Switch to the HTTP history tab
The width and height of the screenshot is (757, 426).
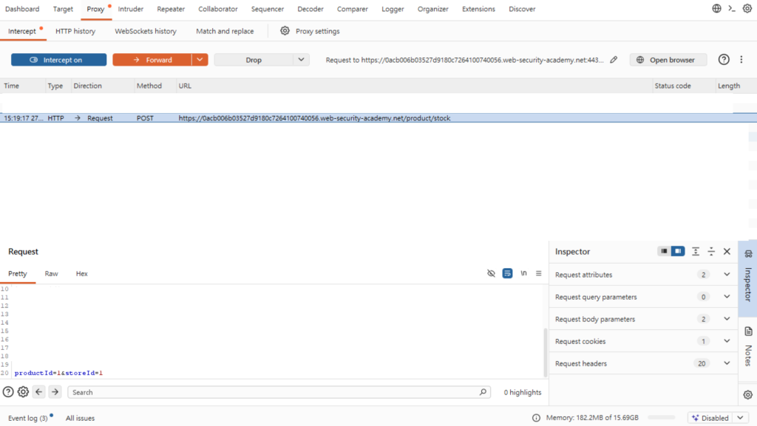pos(75,31)
